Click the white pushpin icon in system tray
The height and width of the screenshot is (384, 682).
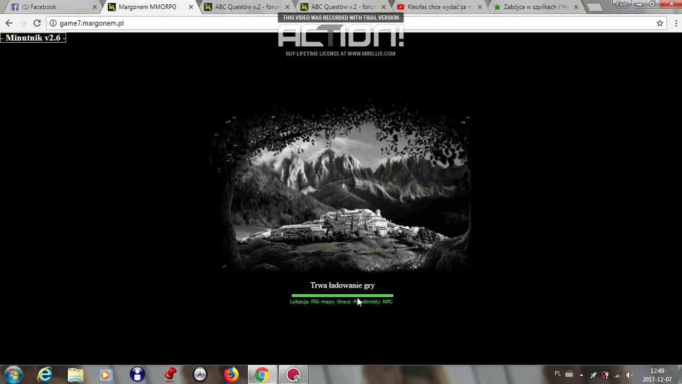(x=593, y=375)
